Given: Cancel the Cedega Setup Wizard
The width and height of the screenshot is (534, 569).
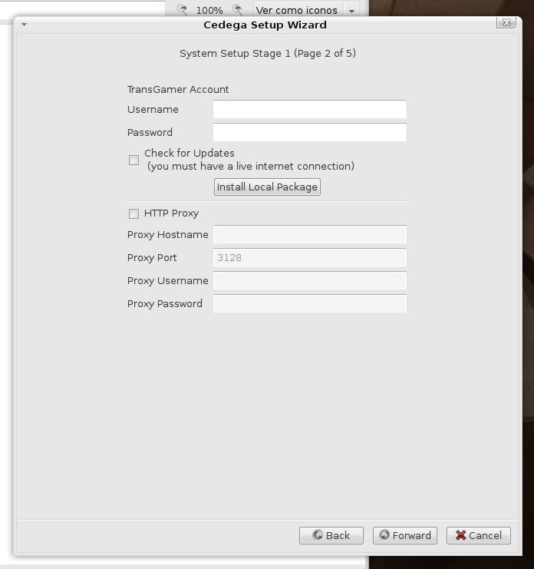Looking at the screenshot, I should coord(479,535).
